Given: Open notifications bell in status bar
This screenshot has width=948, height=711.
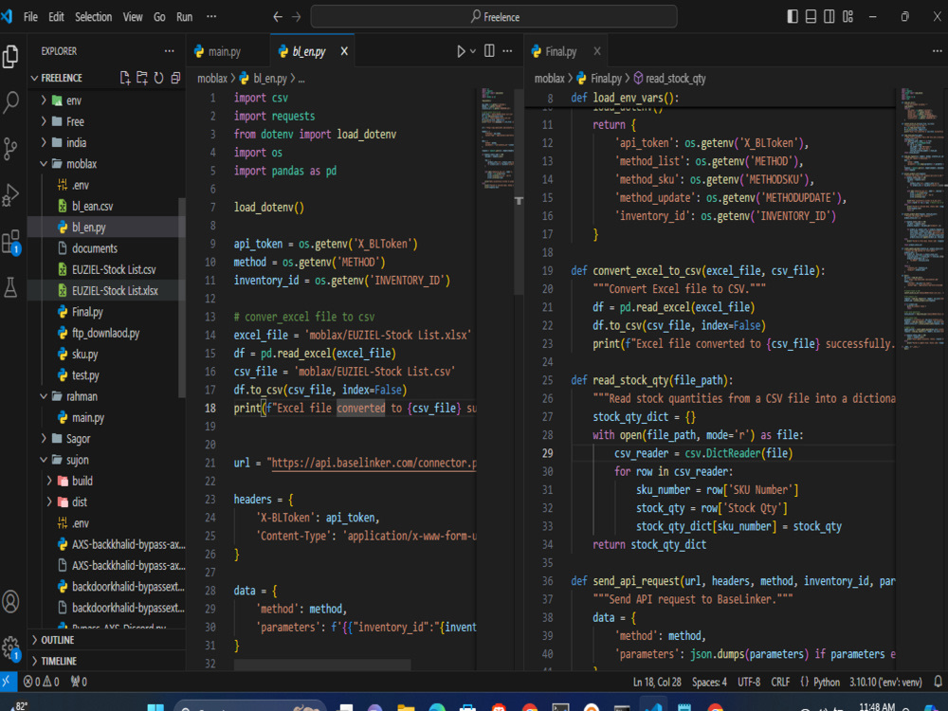Looking at the screenshot, I should (x=938, y=682).
